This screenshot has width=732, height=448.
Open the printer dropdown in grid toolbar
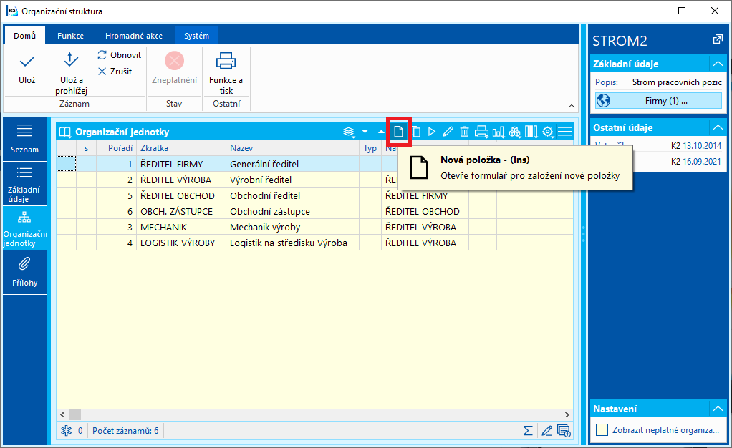(x=481, y=132)
